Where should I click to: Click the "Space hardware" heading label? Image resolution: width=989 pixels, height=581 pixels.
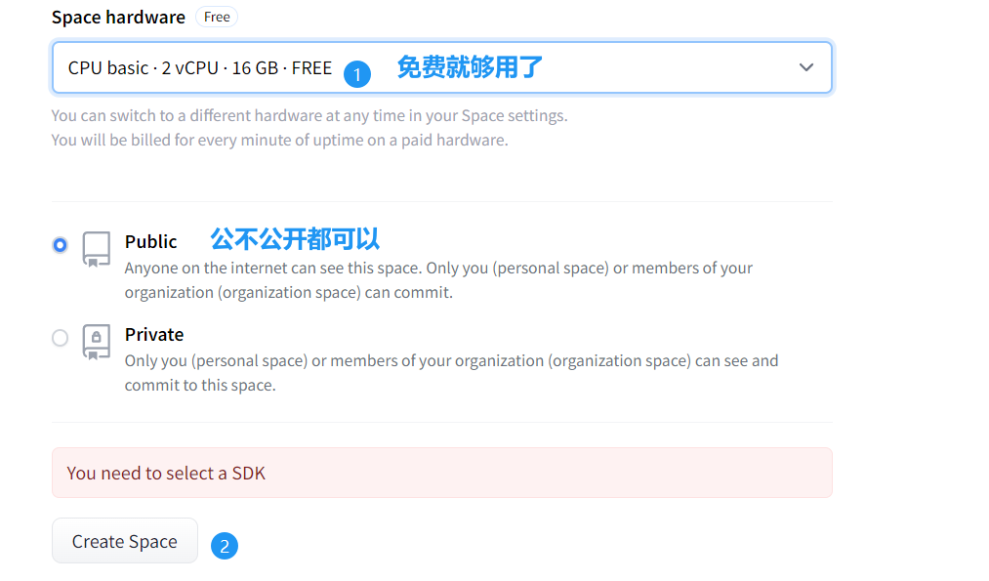coord(118,18)
